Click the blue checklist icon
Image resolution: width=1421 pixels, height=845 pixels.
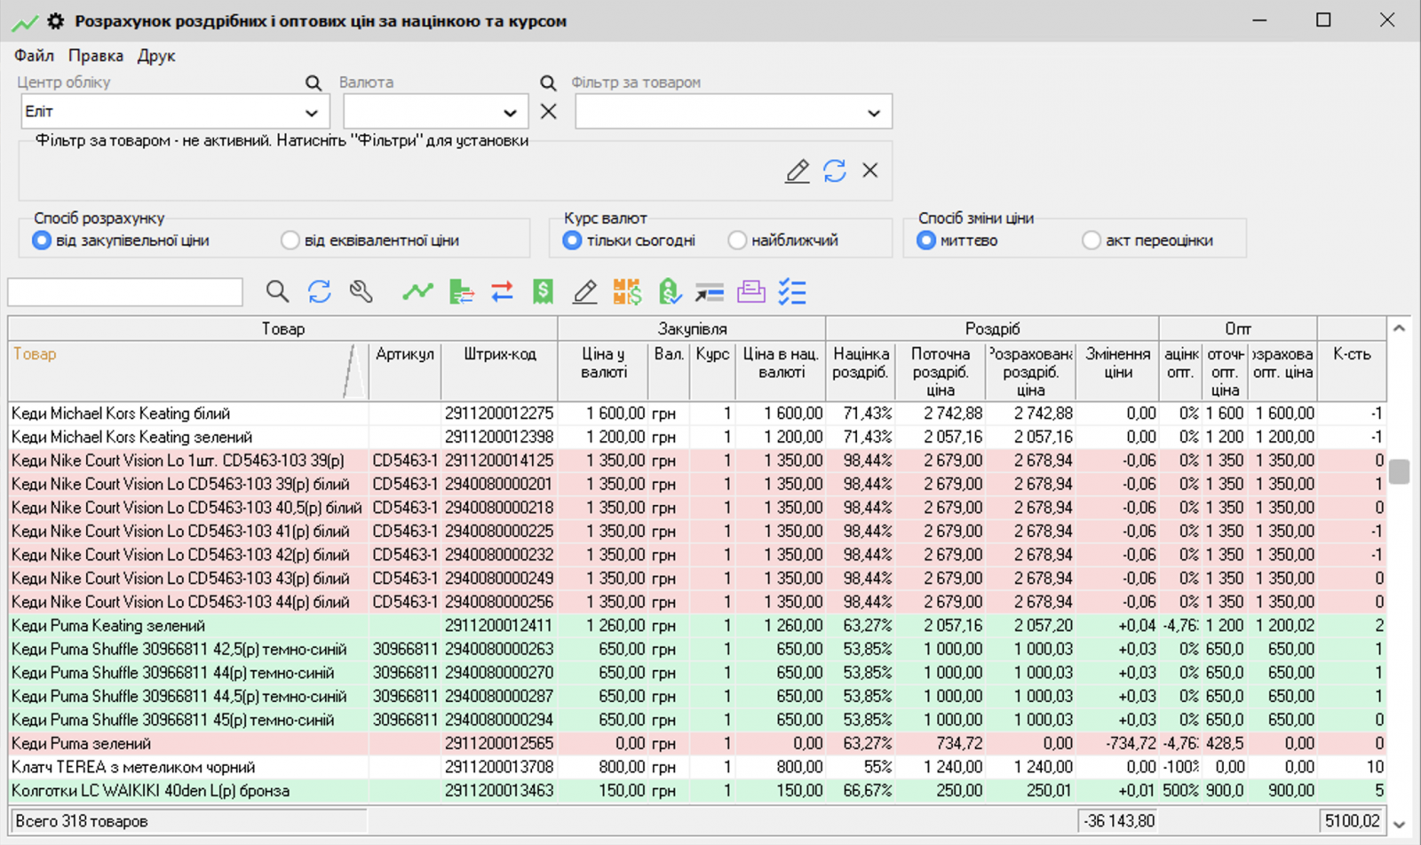[791, 292]
